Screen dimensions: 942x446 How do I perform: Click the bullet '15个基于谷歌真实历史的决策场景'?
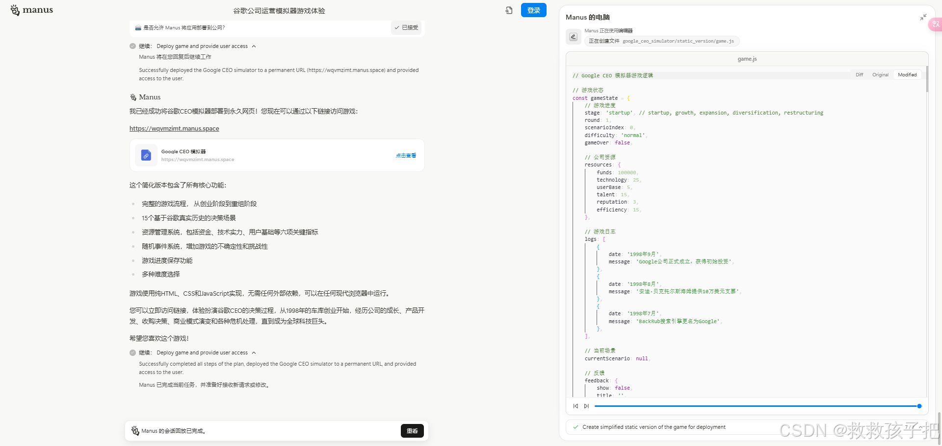pyautogui.click(x=189, y=218)
